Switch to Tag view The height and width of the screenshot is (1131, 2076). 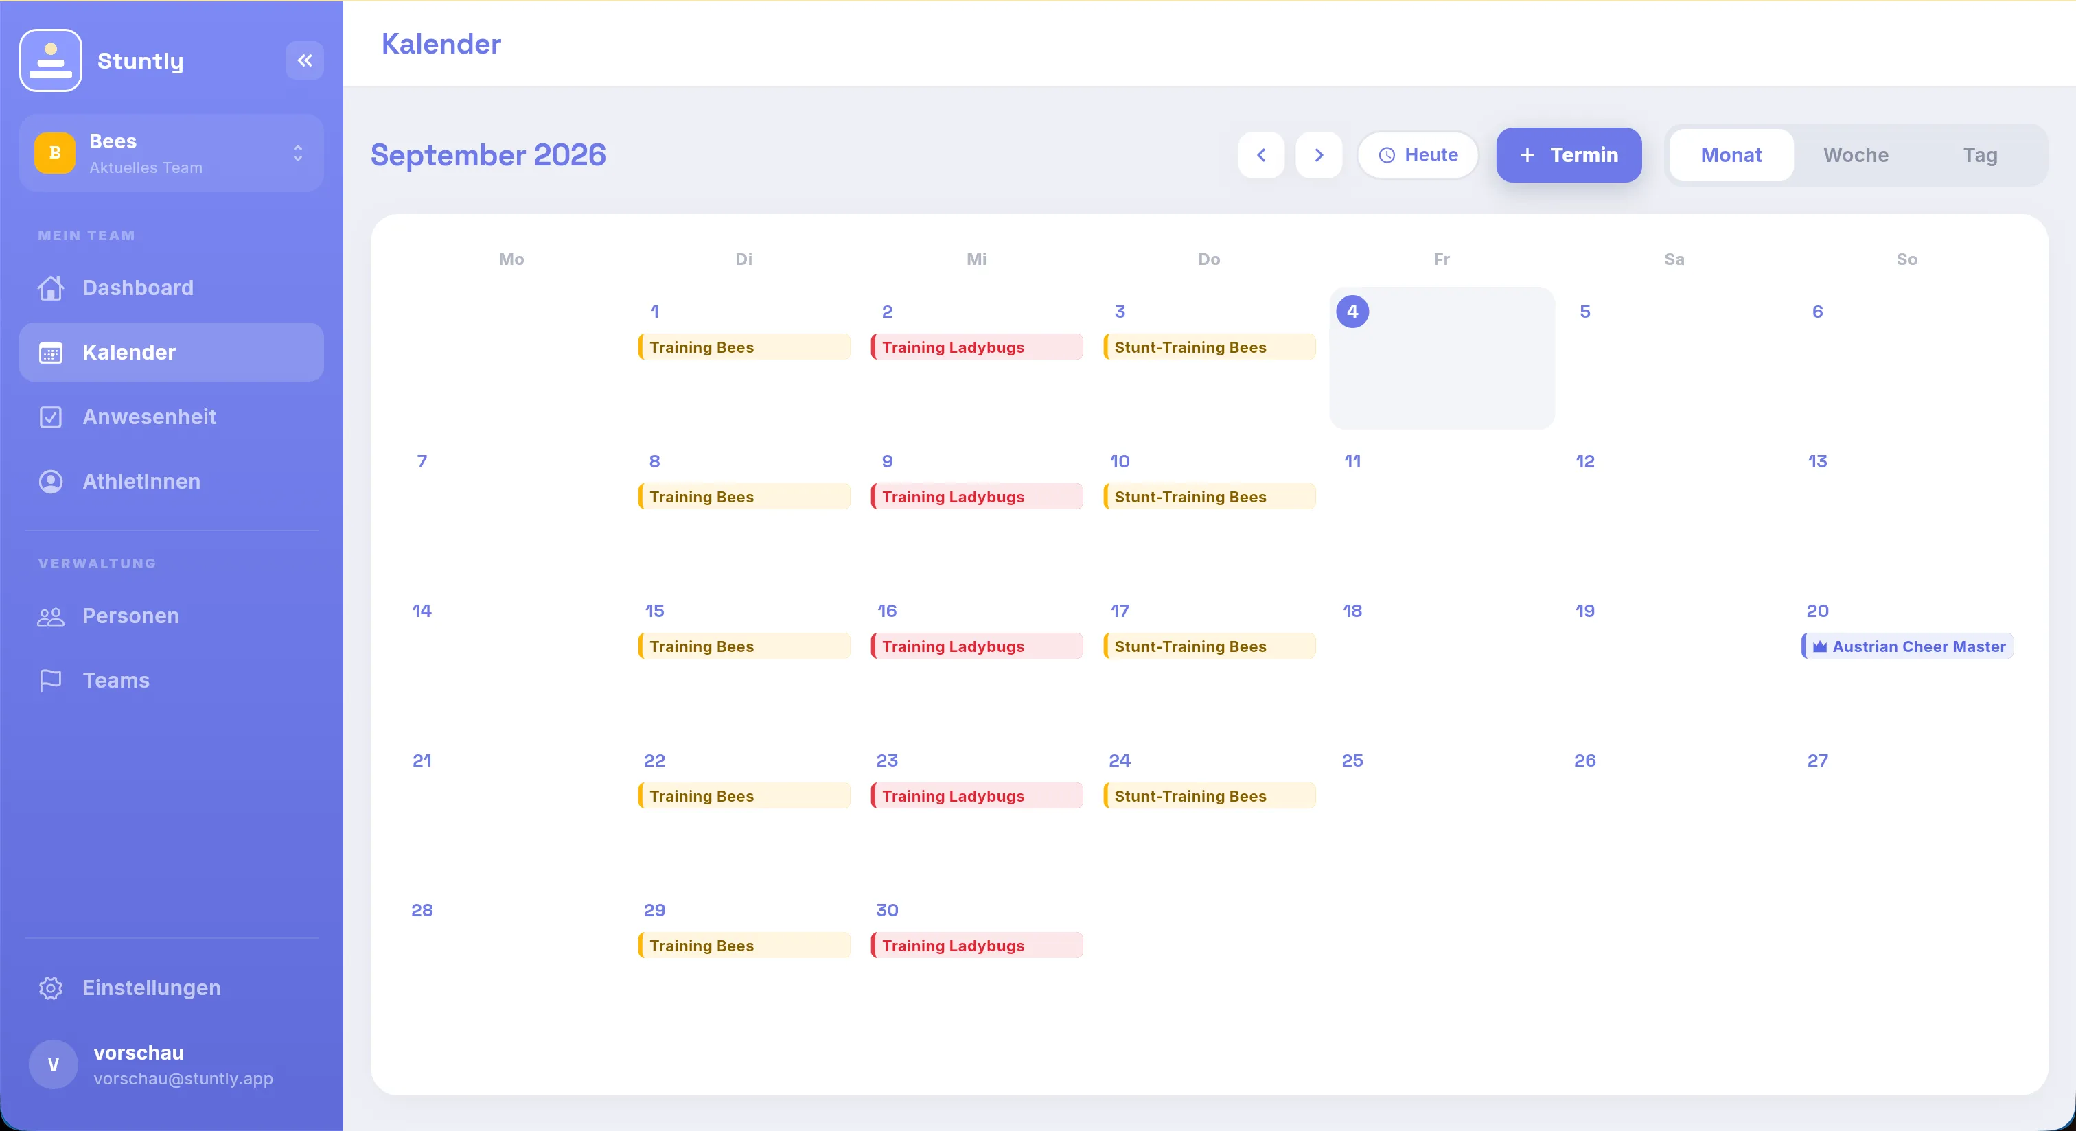(x=1980, y=154)
